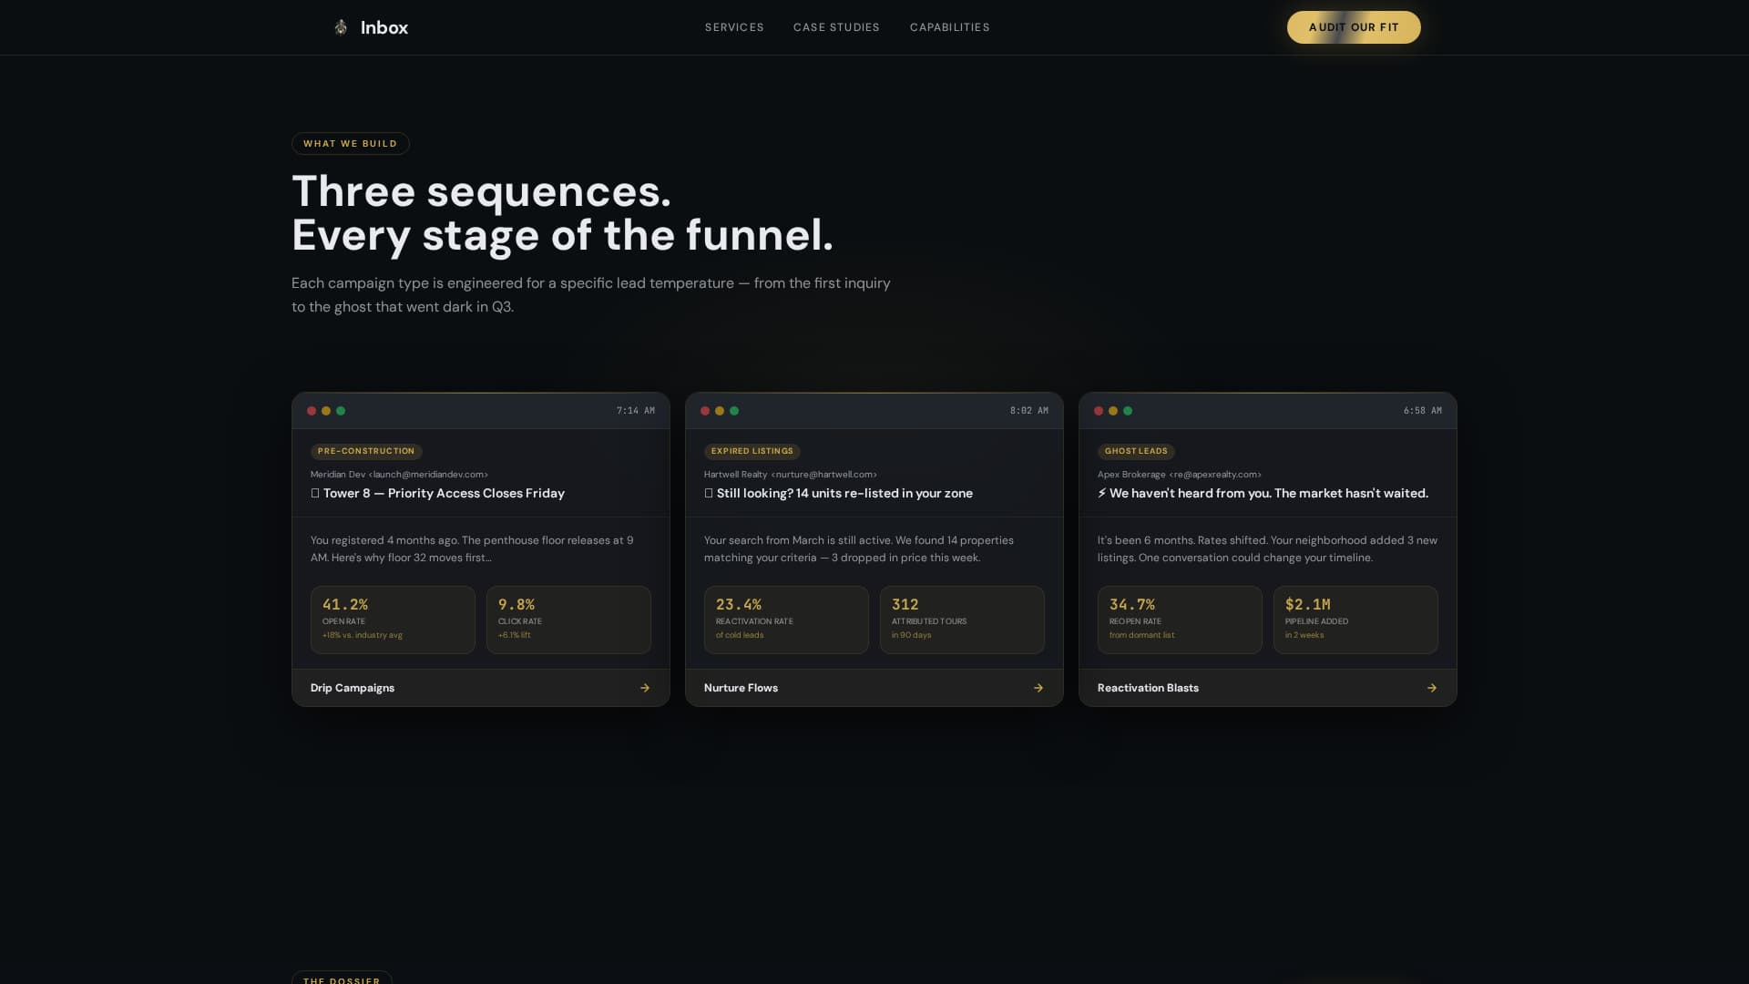Select the 41.2% open rate stat box

pyautogui.click(x=393, y=620)
